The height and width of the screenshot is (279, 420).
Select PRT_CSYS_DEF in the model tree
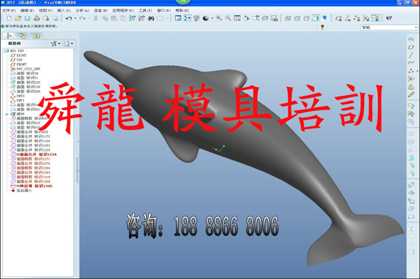pos(25,69)
